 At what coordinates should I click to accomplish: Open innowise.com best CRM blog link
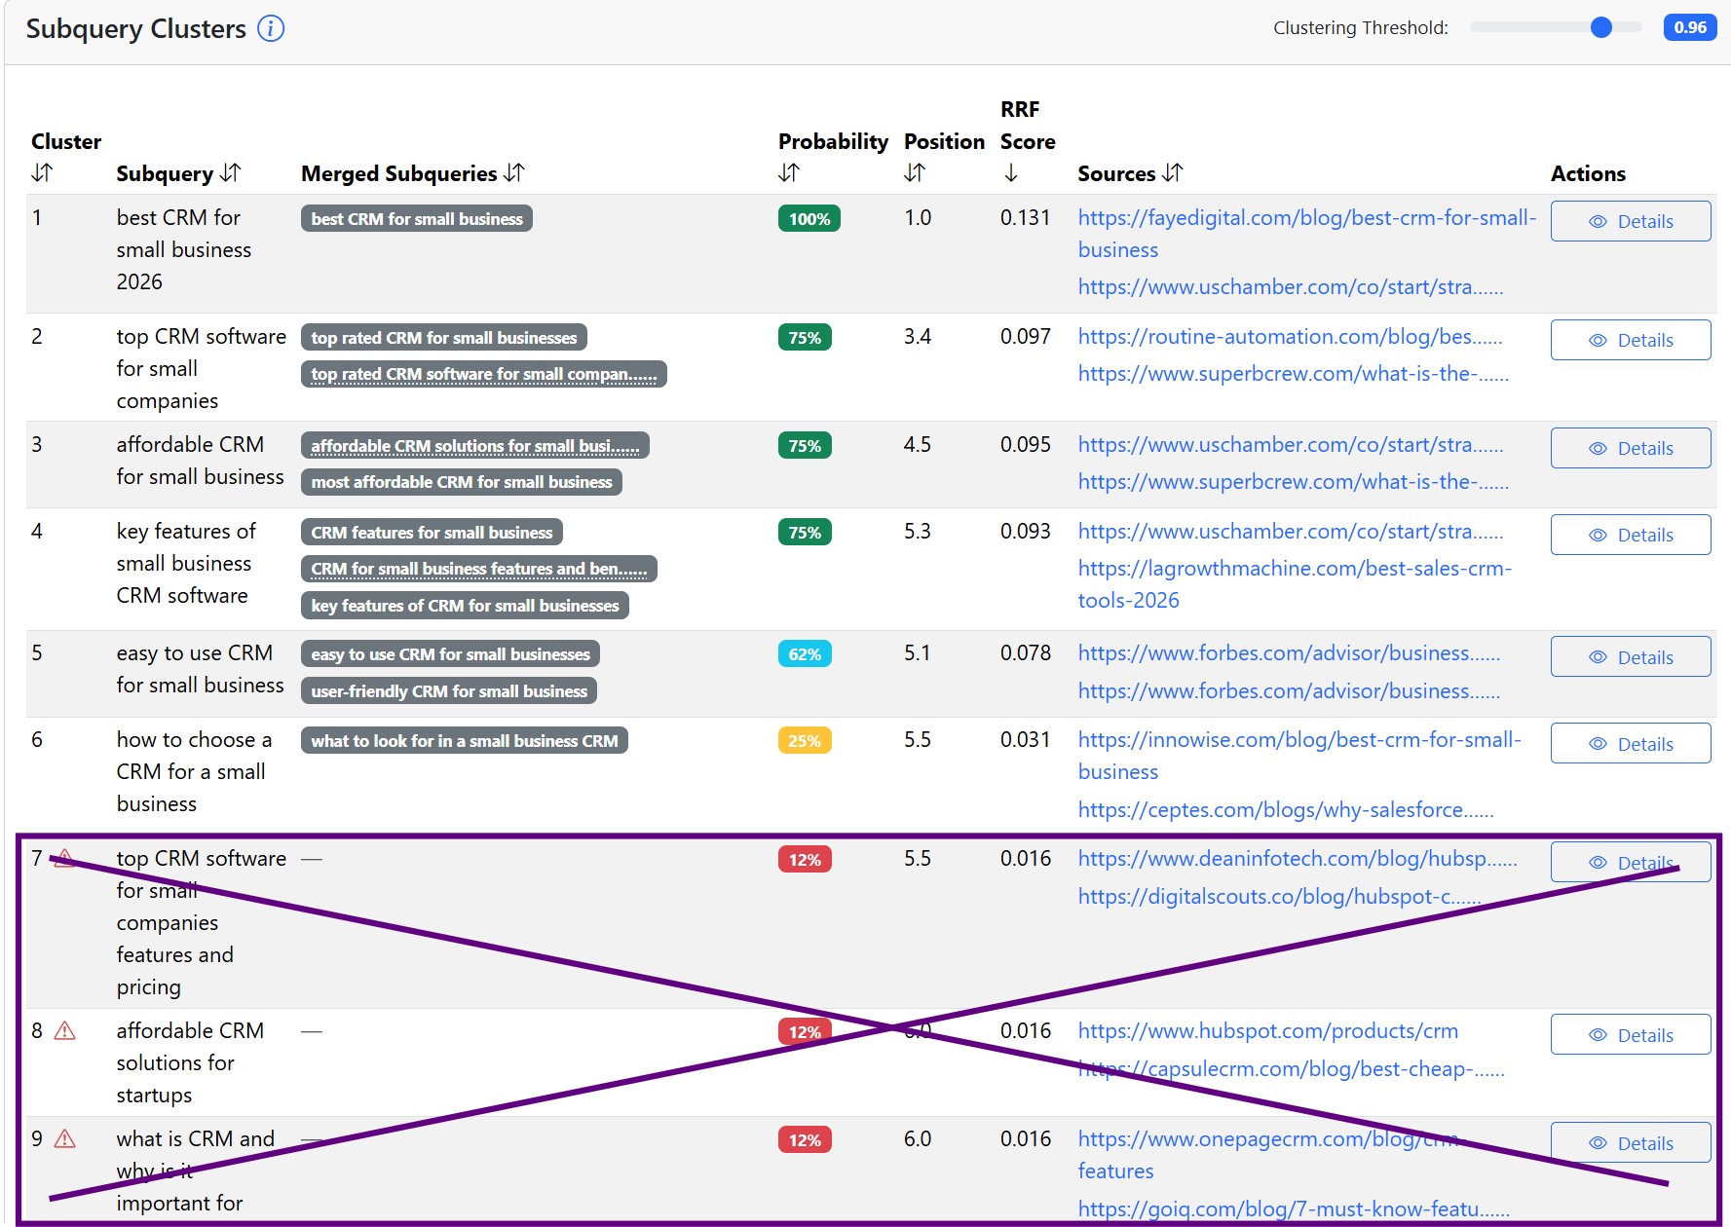pyautogui.click(x=1298, y=740)
